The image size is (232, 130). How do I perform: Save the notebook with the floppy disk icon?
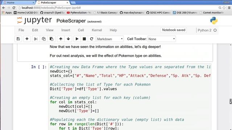18,39
